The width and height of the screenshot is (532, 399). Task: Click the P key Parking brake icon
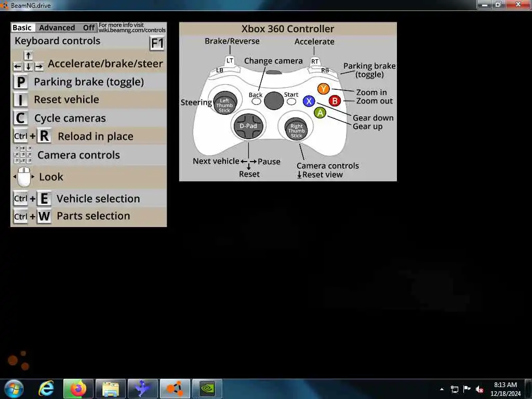click(x=21, y=82)
